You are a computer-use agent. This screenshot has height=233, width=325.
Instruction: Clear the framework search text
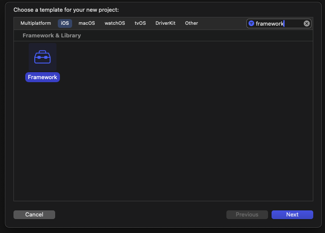click(x=307, y=23)
